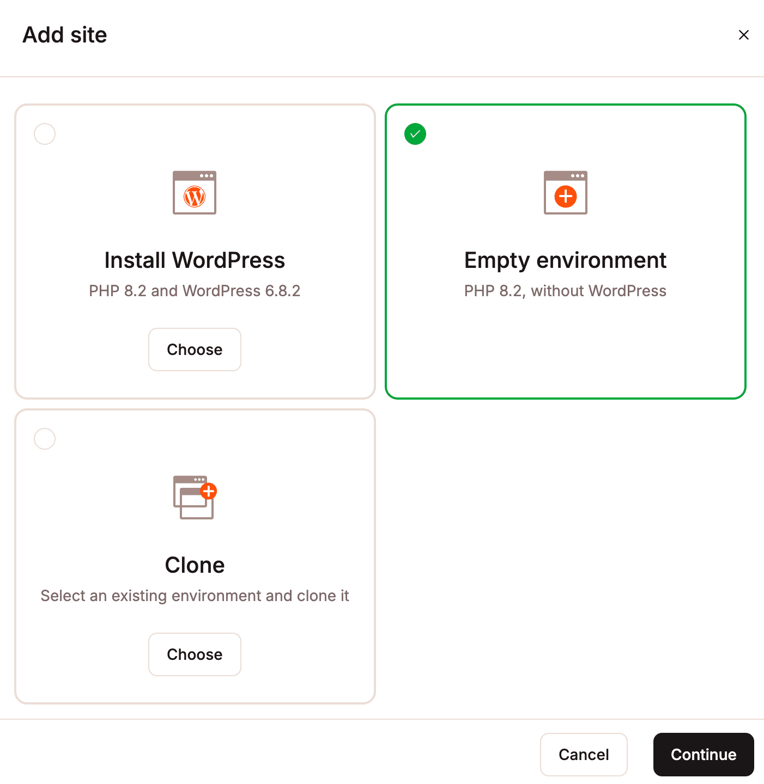
Task: Click the orange WordPress logo inside Install WordPress card
Action: 195,196
